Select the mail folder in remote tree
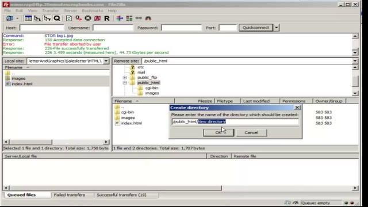368x207 pixels. click(x=141, y=72)
